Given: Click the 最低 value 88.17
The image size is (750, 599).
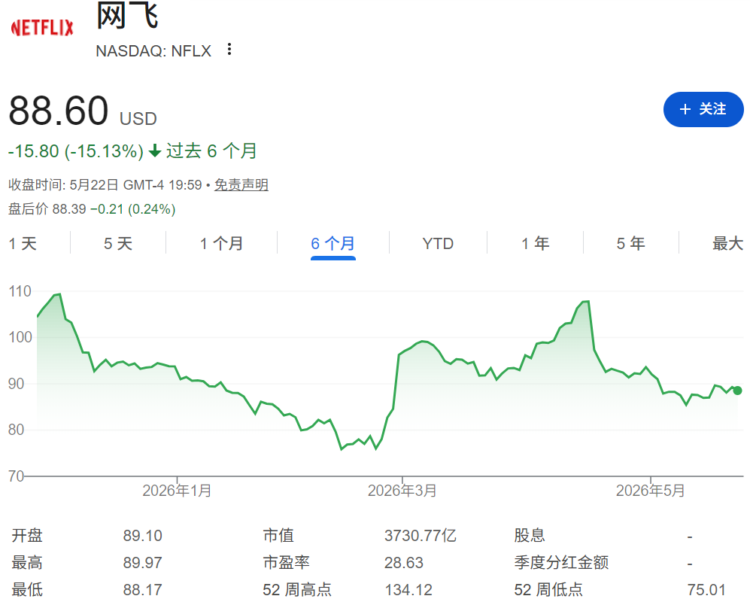Looking at the screenshot, I should point(142,589).
